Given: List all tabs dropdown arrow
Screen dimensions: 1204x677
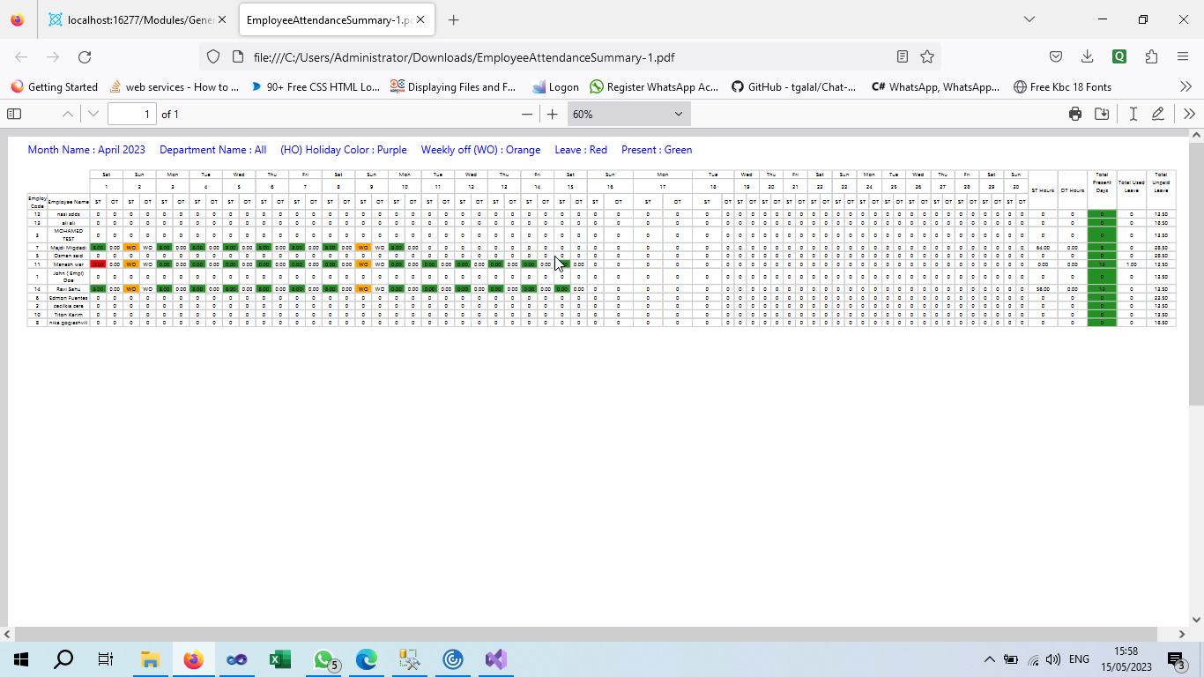Looking at the screenshot, I should [x=1029, y=19].
